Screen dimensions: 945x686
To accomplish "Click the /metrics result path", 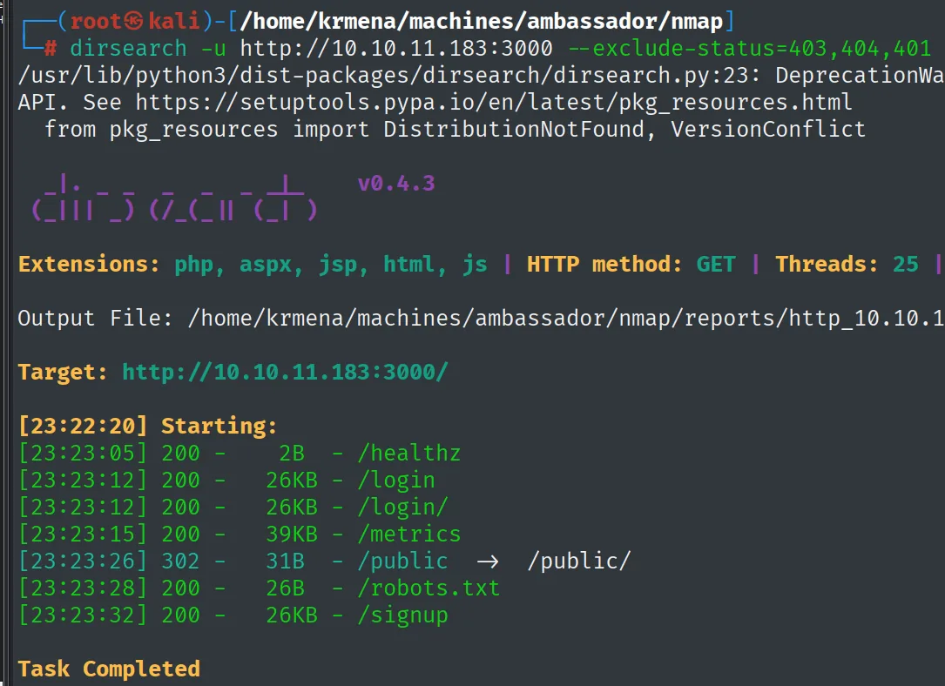I will click(409, 535).
